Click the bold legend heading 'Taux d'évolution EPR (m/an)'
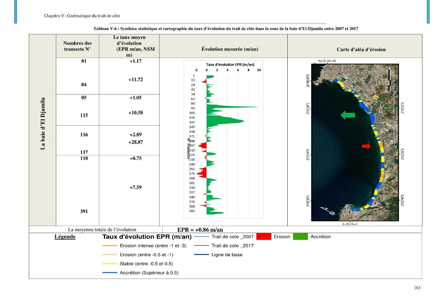The height and width of the screenshot is (308, 436). pos(147,237)
